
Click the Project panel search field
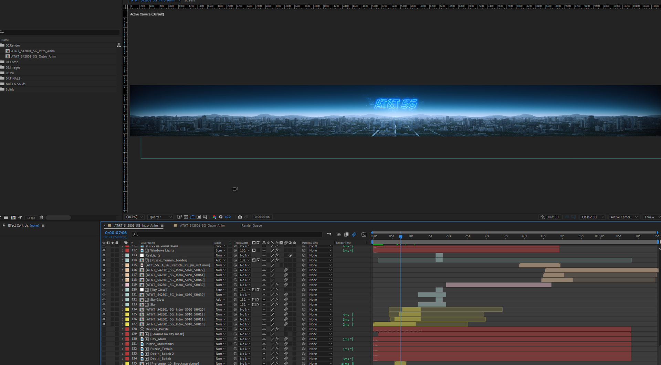pos(60,32)
